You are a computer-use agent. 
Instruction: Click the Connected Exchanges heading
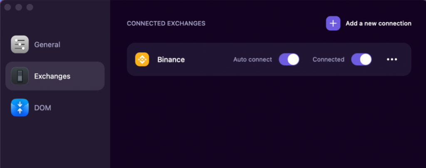(166, 24)
